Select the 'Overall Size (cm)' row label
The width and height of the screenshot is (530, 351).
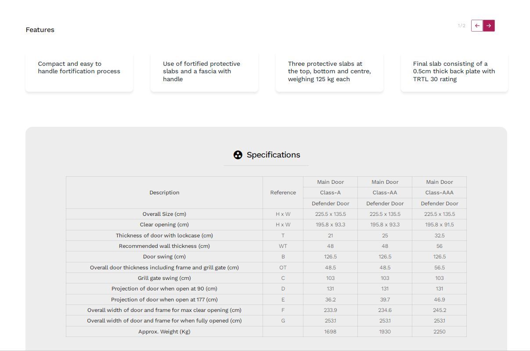point(164,214)
